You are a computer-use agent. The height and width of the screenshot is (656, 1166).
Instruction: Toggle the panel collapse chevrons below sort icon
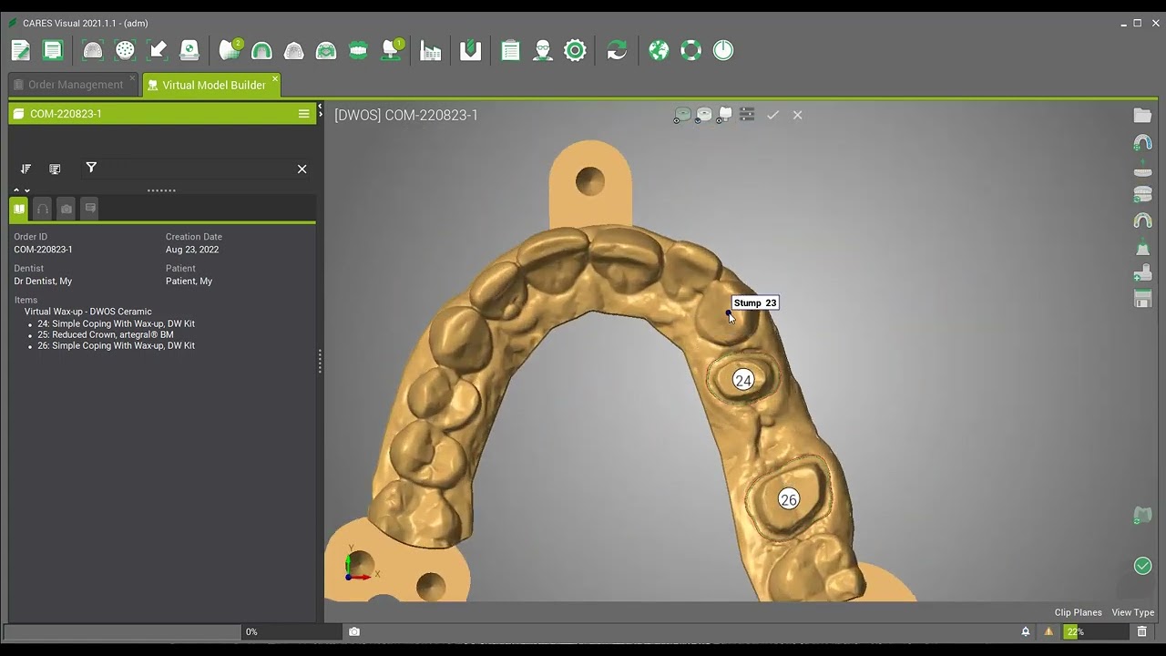pyautogui.click(x=21, y=190)
